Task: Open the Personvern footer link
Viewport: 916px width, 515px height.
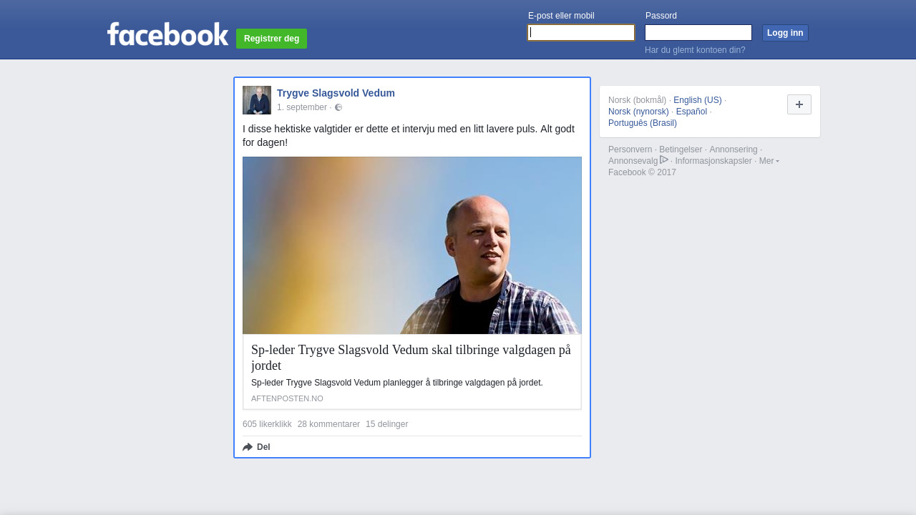Action: pos(630,149)
